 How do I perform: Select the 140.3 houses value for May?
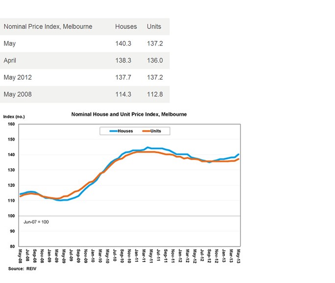(123, 44)
